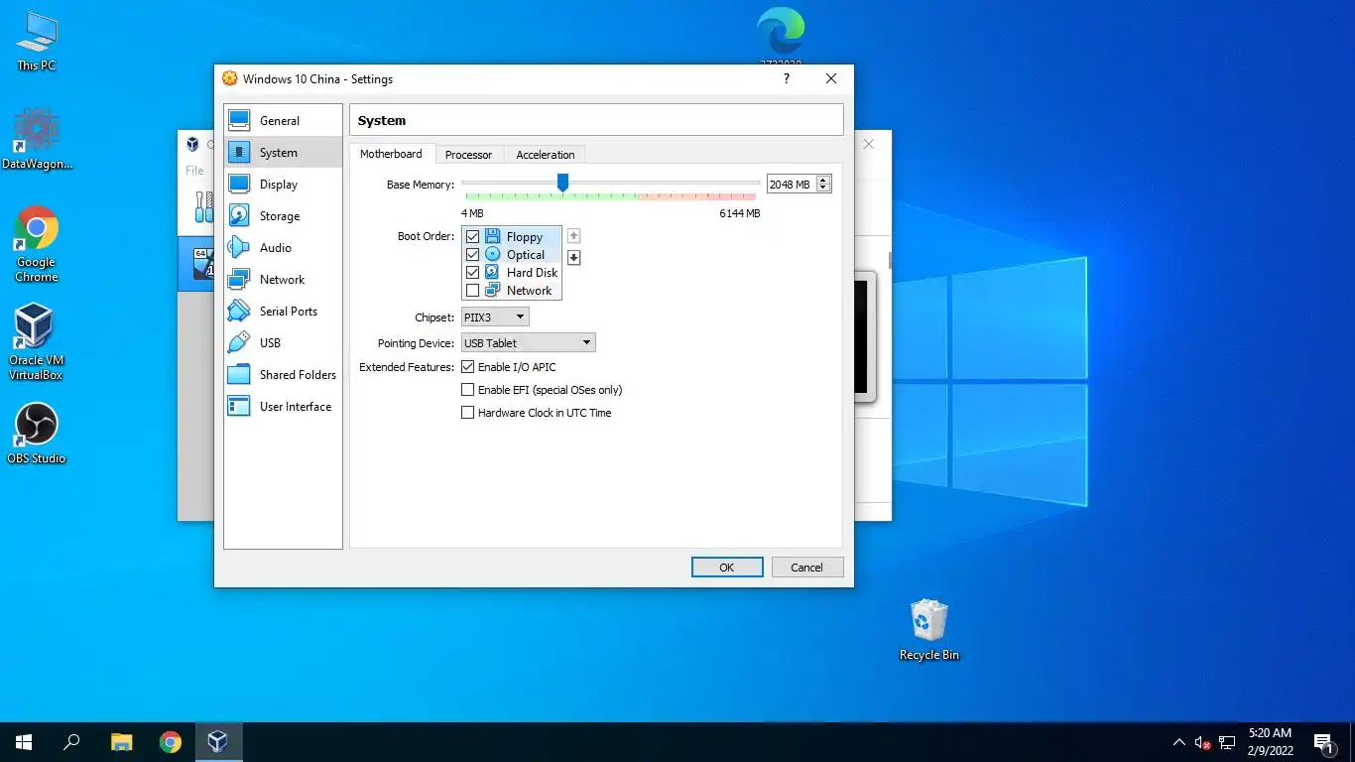The height and width of the screenshot is (762, 1355).
Task: Switch to the Motherboard tab
Action: [391, 154]
